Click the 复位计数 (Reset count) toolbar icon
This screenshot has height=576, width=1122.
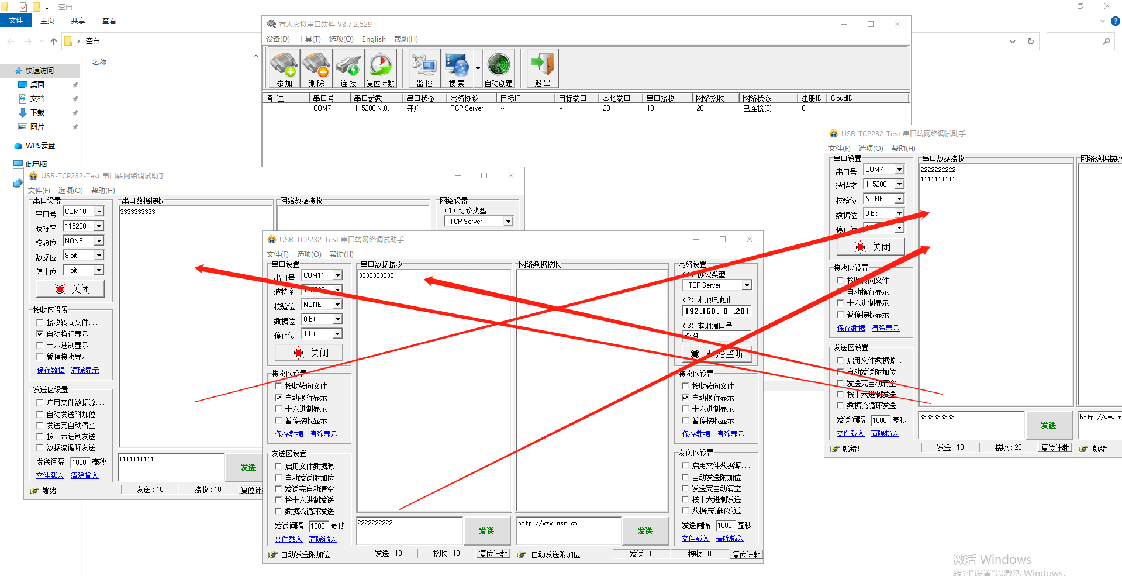click(381, 68)
